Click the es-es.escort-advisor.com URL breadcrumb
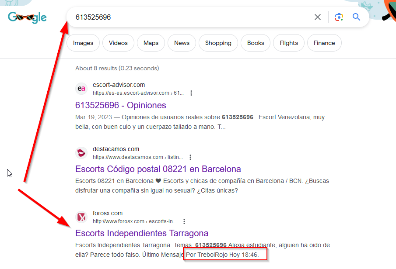This screenshot has height=269, width=396. point(138,93)
